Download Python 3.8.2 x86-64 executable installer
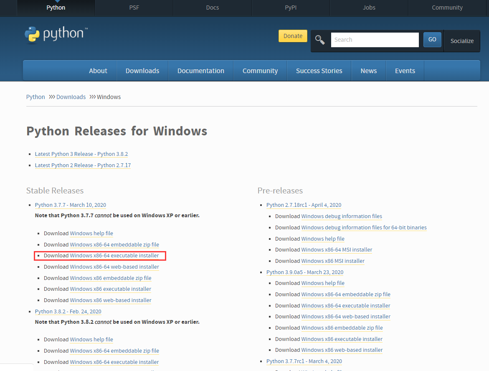This screenshot has width=489, height=371. 114,362
